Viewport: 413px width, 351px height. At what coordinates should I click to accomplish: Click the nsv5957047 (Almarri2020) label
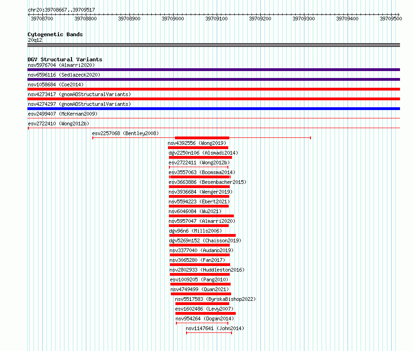tap(202, 221)
